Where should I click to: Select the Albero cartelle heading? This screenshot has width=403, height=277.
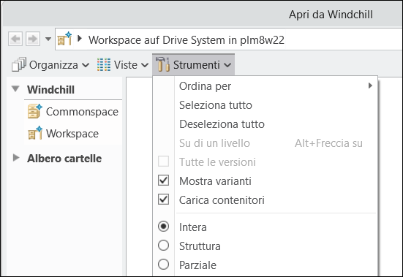coord(64,159)
